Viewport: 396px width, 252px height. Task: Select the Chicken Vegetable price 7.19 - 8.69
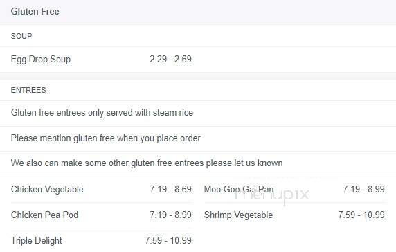[x=170, y=190]
